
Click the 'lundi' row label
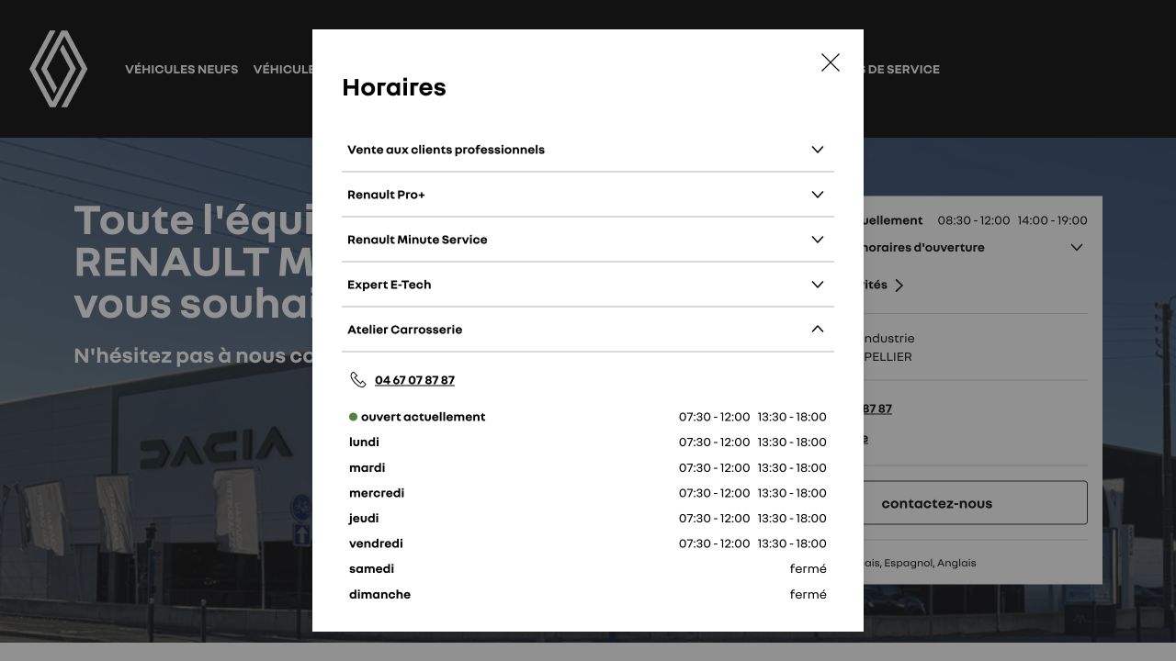(x=364, y=443)
